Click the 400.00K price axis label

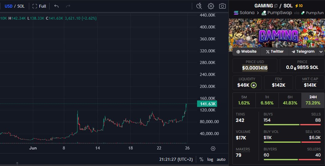(208, 27)
